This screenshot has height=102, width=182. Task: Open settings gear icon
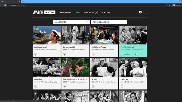pyautogui.click(x=140, y=12)
